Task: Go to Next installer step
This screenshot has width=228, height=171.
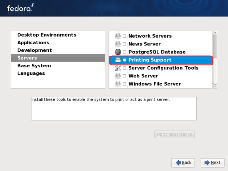Action: (x=213, y=163)
